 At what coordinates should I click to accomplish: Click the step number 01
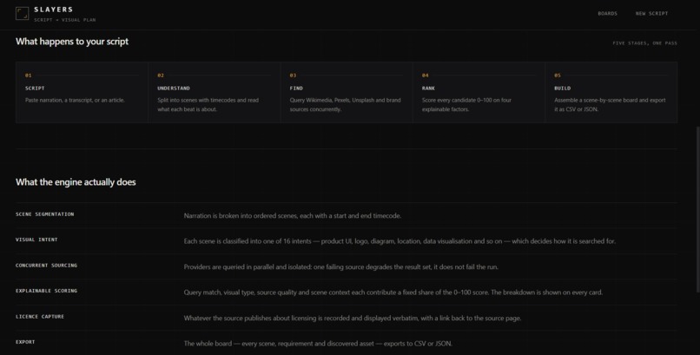28,76
